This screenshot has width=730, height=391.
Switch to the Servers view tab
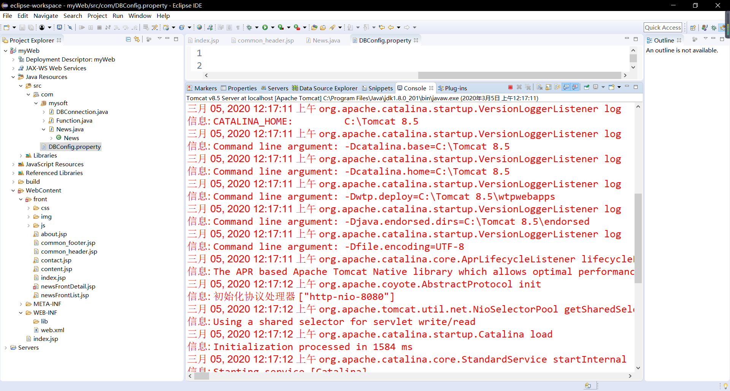[x=275, y=88]
